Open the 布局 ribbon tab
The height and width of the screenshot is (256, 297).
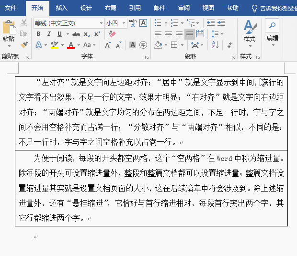110,8
